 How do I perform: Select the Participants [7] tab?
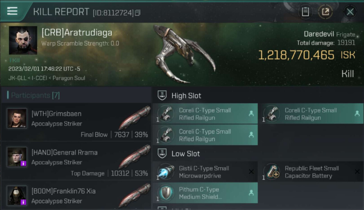coord(34,95)
